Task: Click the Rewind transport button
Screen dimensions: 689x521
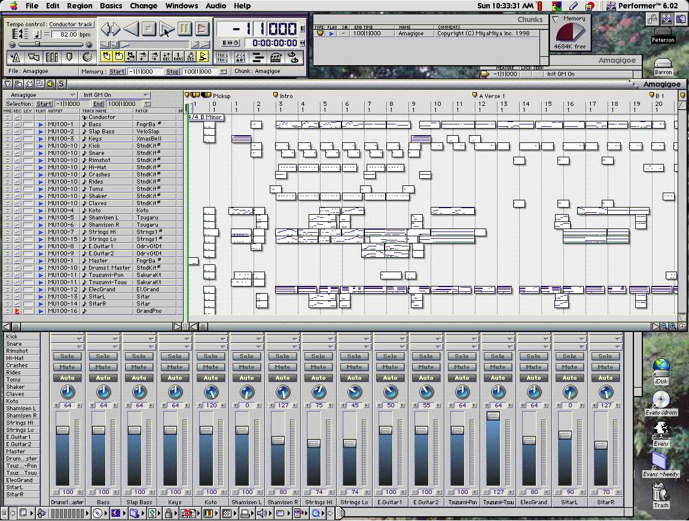Action: click(130, 29)
